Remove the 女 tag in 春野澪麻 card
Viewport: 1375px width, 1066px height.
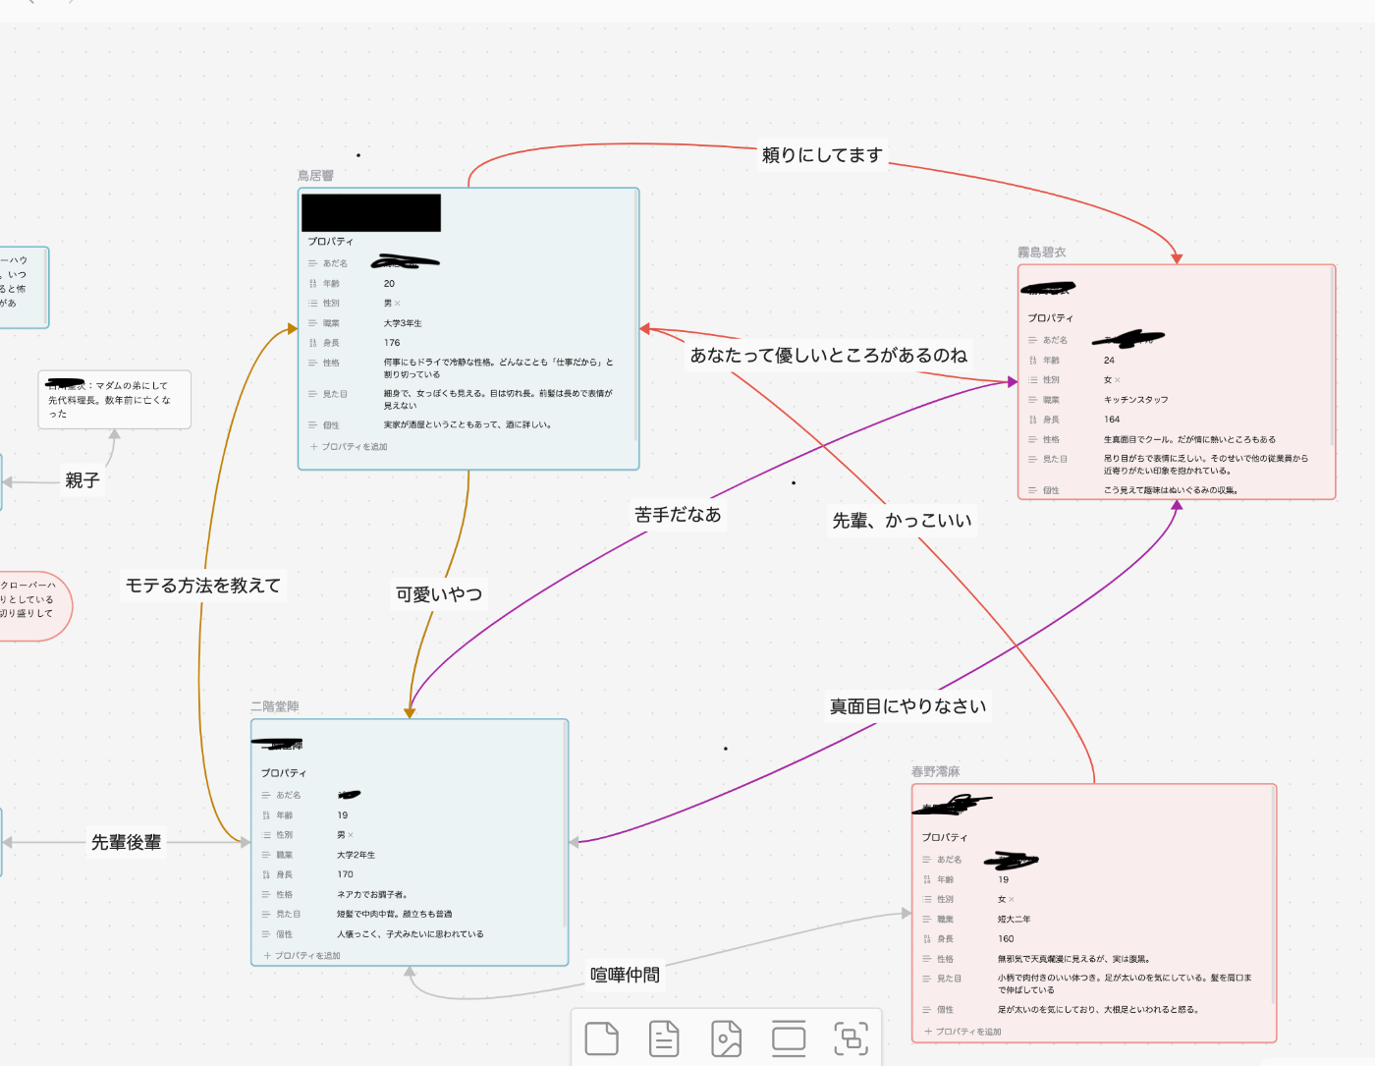click(x=1012, y=900)
